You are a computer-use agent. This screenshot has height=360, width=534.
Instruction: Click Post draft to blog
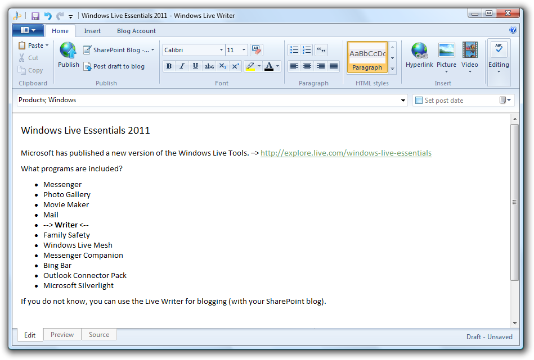click(x=114, y=66)
